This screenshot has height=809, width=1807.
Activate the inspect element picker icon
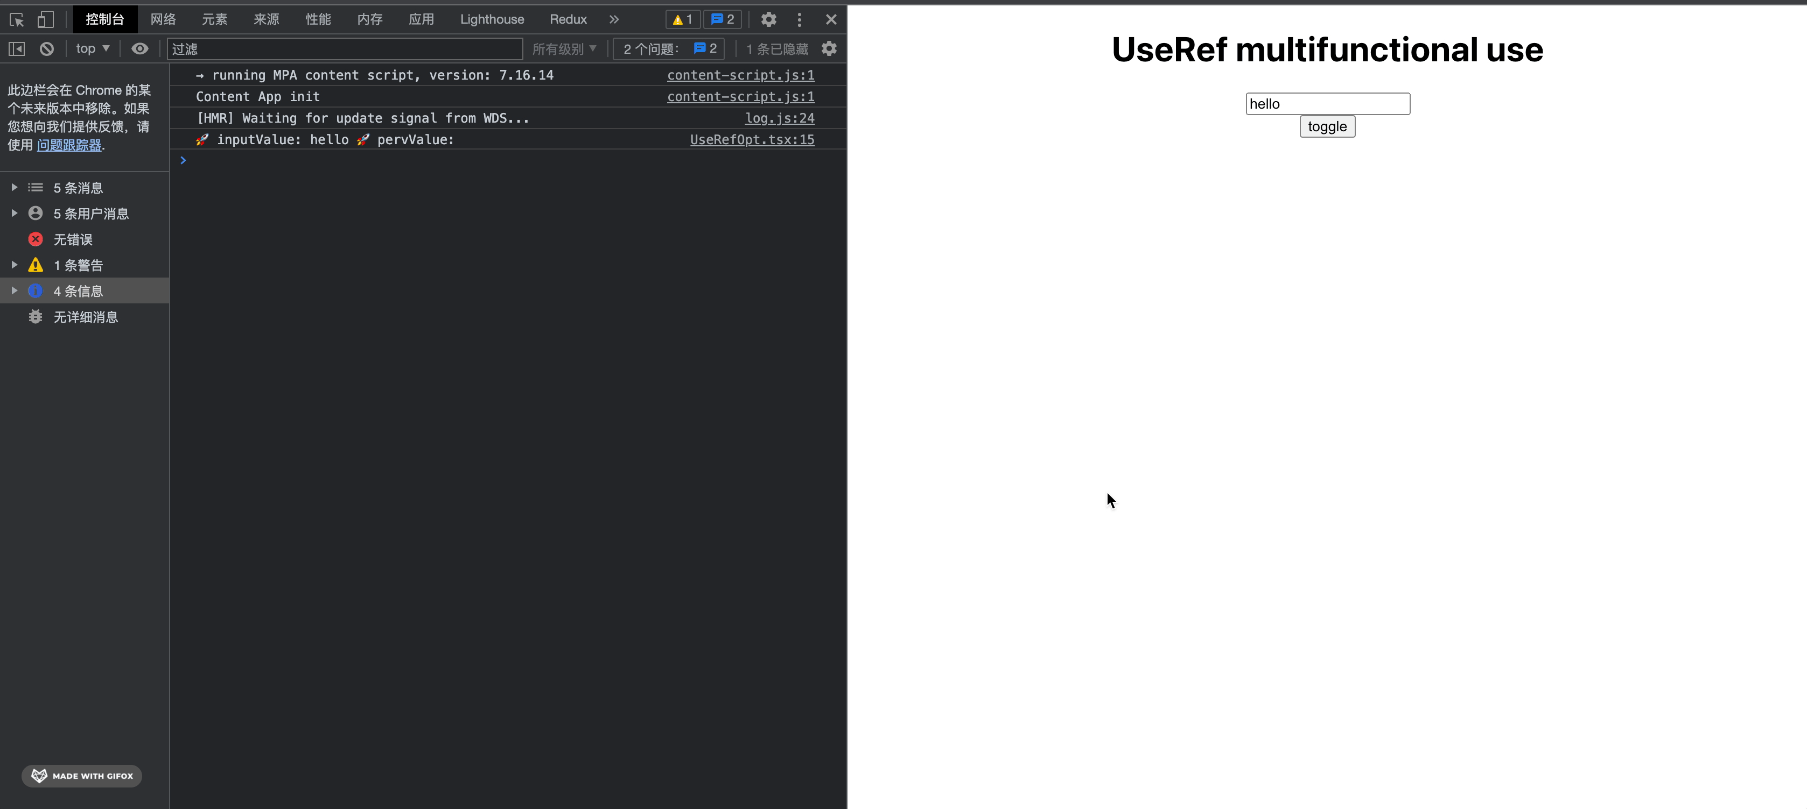(x=17, y=19)
